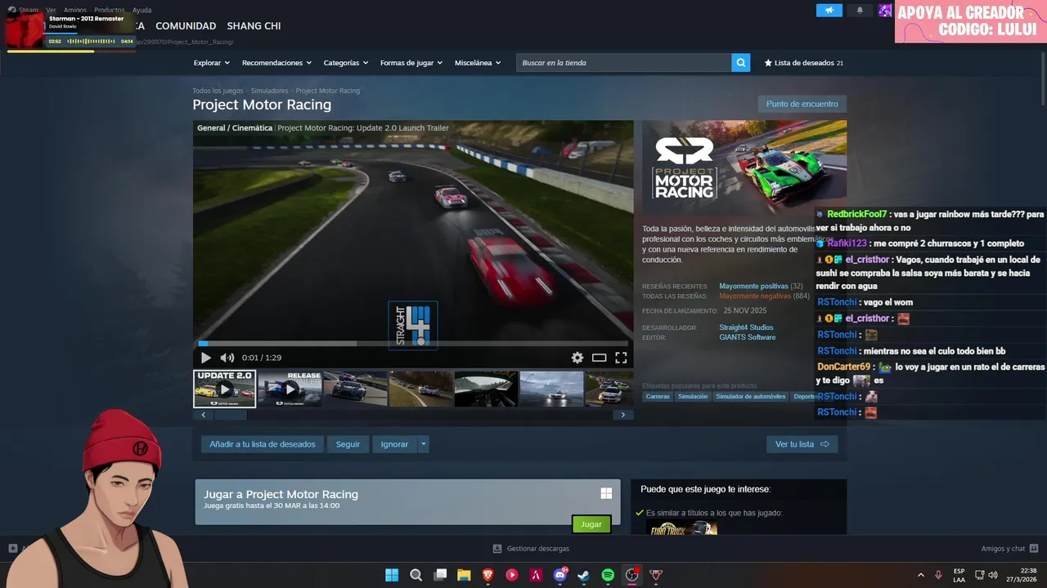Viewport: 1047px width, 588px height.
Task: Open Task View in the taskbar
Action: (440, 575)
